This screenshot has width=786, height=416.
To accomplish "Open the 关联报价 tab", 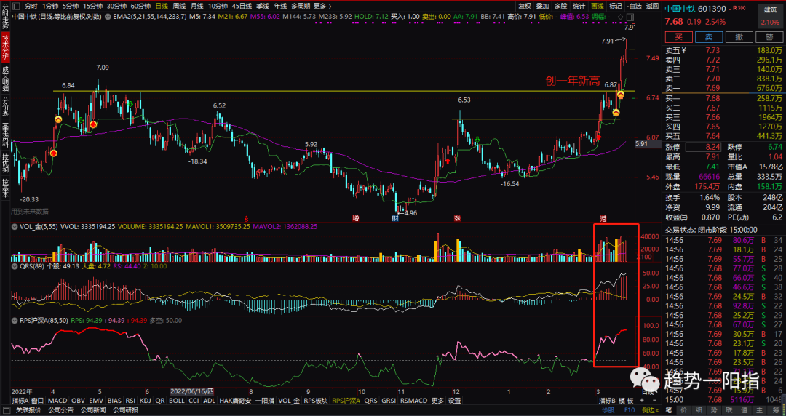I will pyautogui.click(x=28, y=410).
